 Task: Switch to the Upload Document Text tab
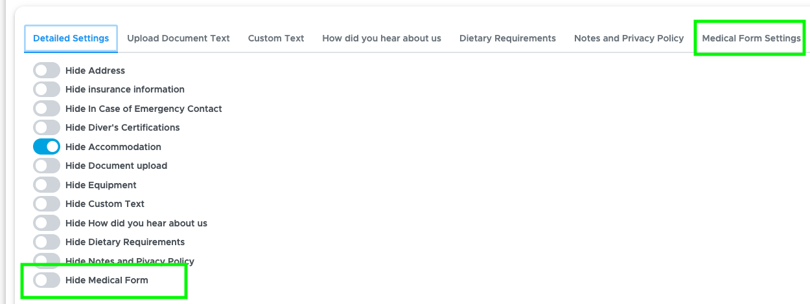[178, 38]
